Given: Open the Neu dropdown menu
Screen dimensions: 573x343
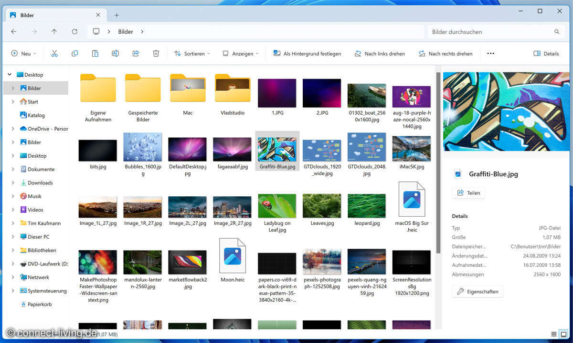Looking at the screenshot, I should 23,53.
